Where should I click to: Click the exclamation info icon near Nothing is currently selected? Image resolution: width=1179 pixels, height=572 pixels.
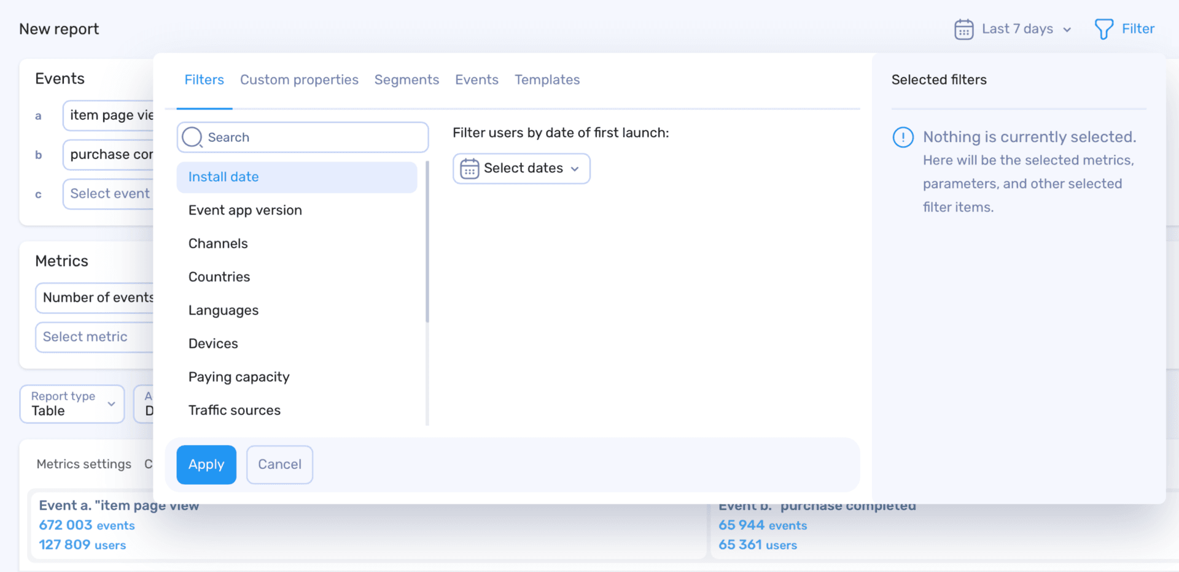902,137
